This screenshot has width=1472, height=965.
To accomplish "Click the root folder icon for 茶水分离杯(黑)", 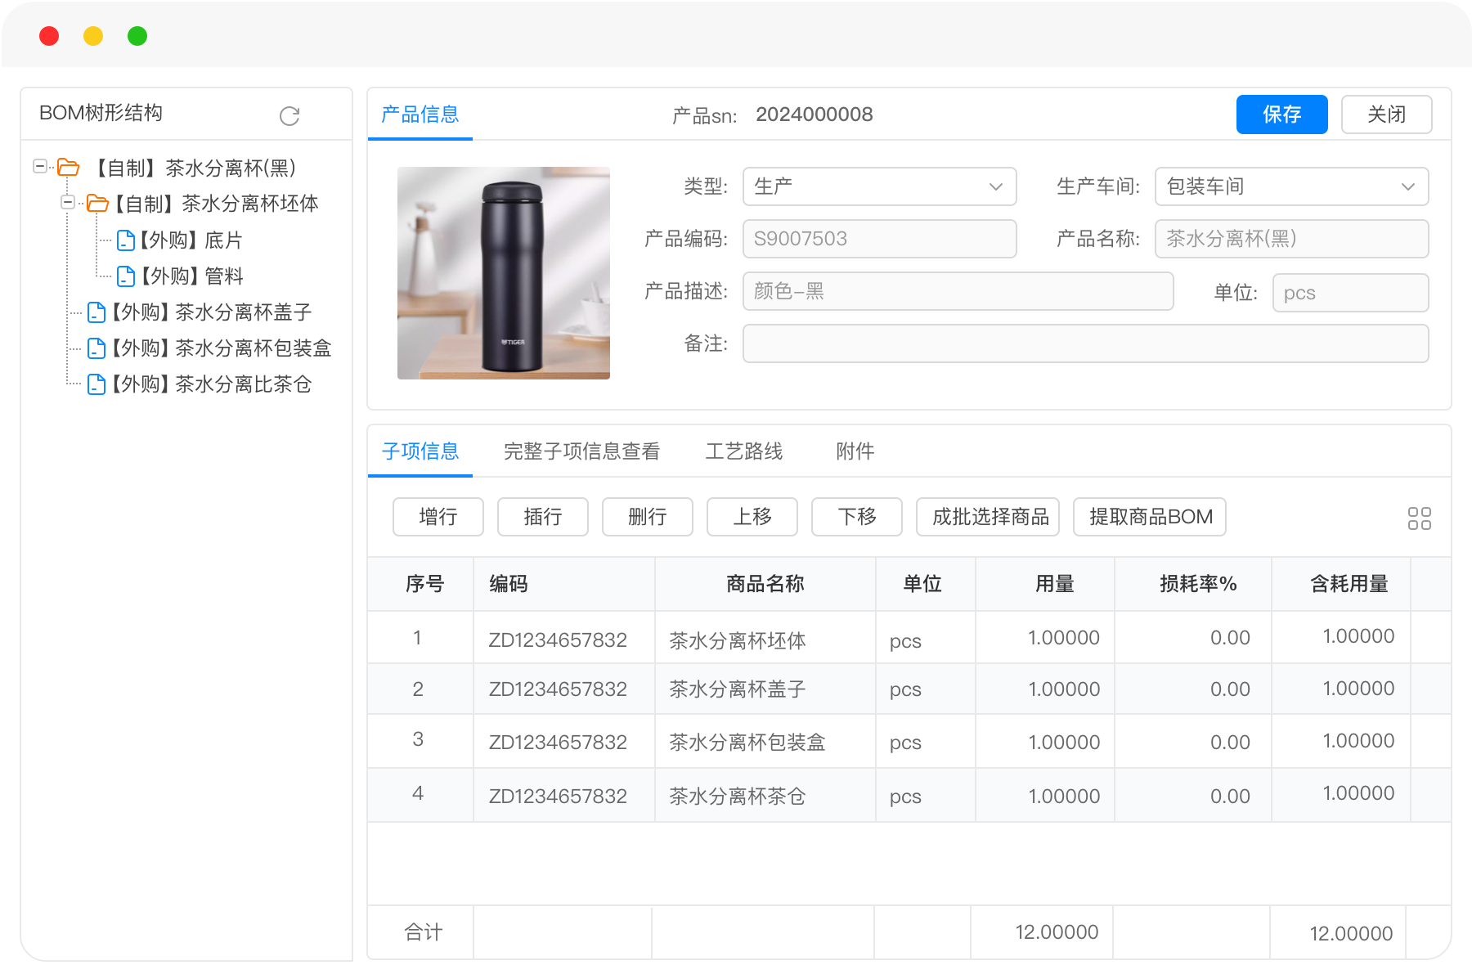I will pyautogui.click(x=69, y=168).
